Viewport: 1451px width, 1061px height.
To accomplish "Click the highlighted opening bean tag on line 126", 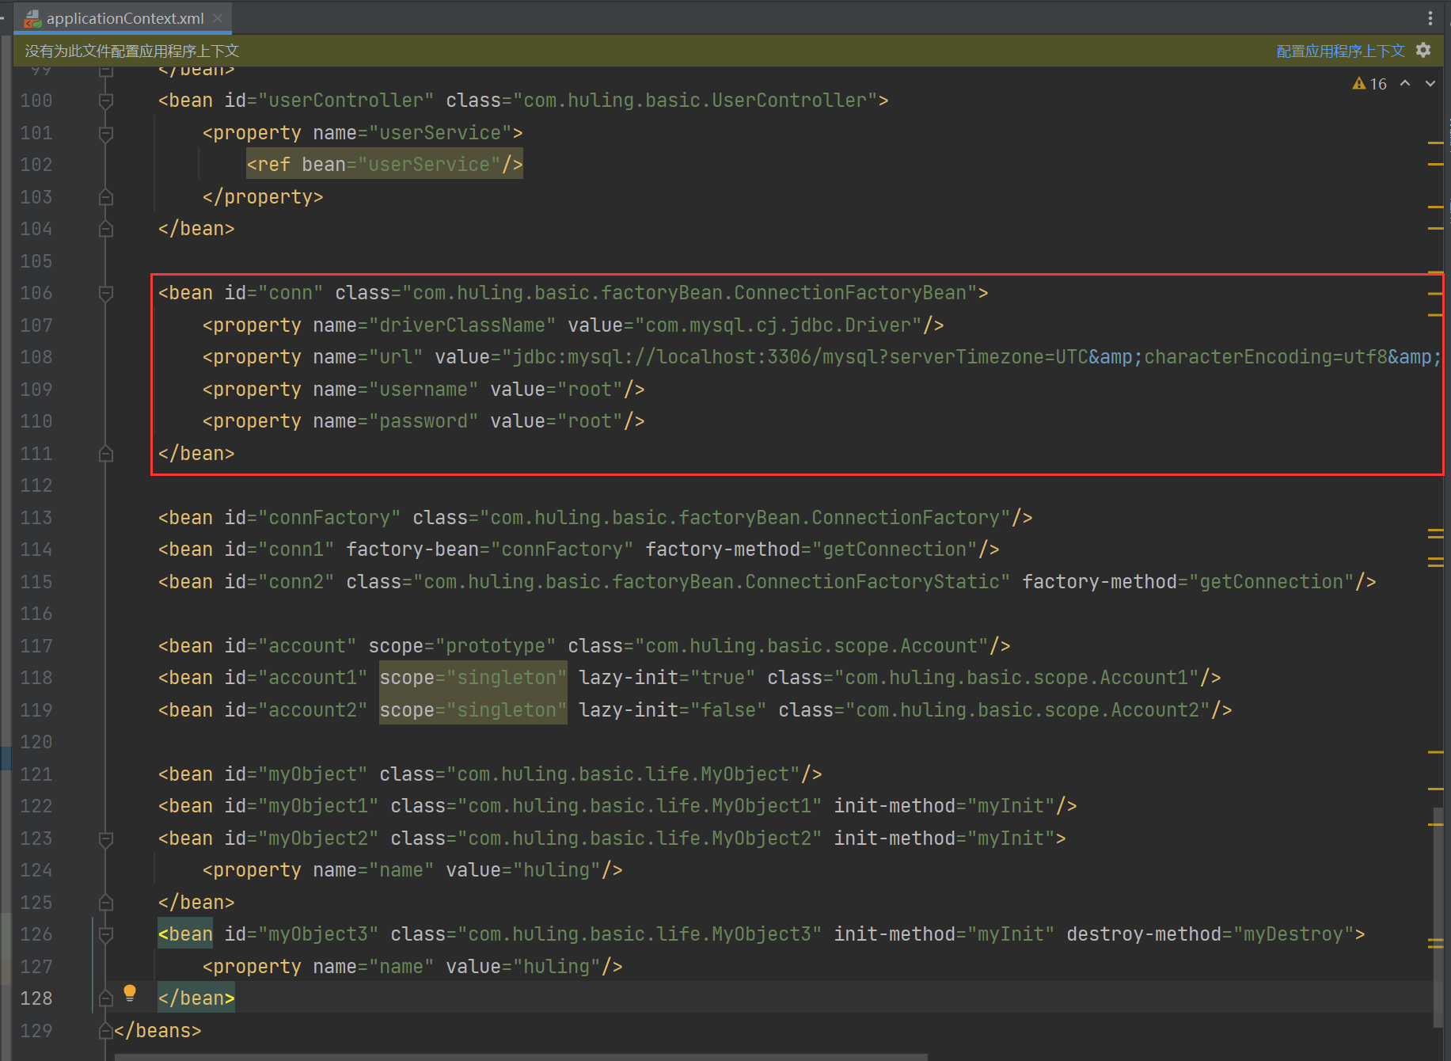I will 185,934.
